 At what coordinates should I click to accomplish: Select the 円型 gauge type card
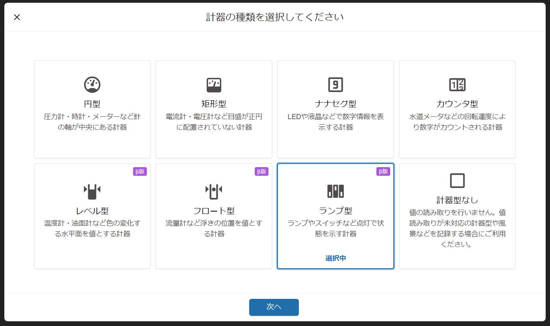(x=92, y=109)
